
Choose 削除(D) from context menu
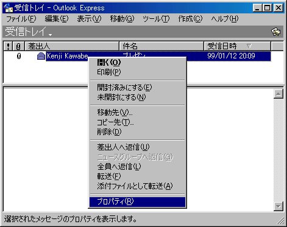[x=138, y=132]
